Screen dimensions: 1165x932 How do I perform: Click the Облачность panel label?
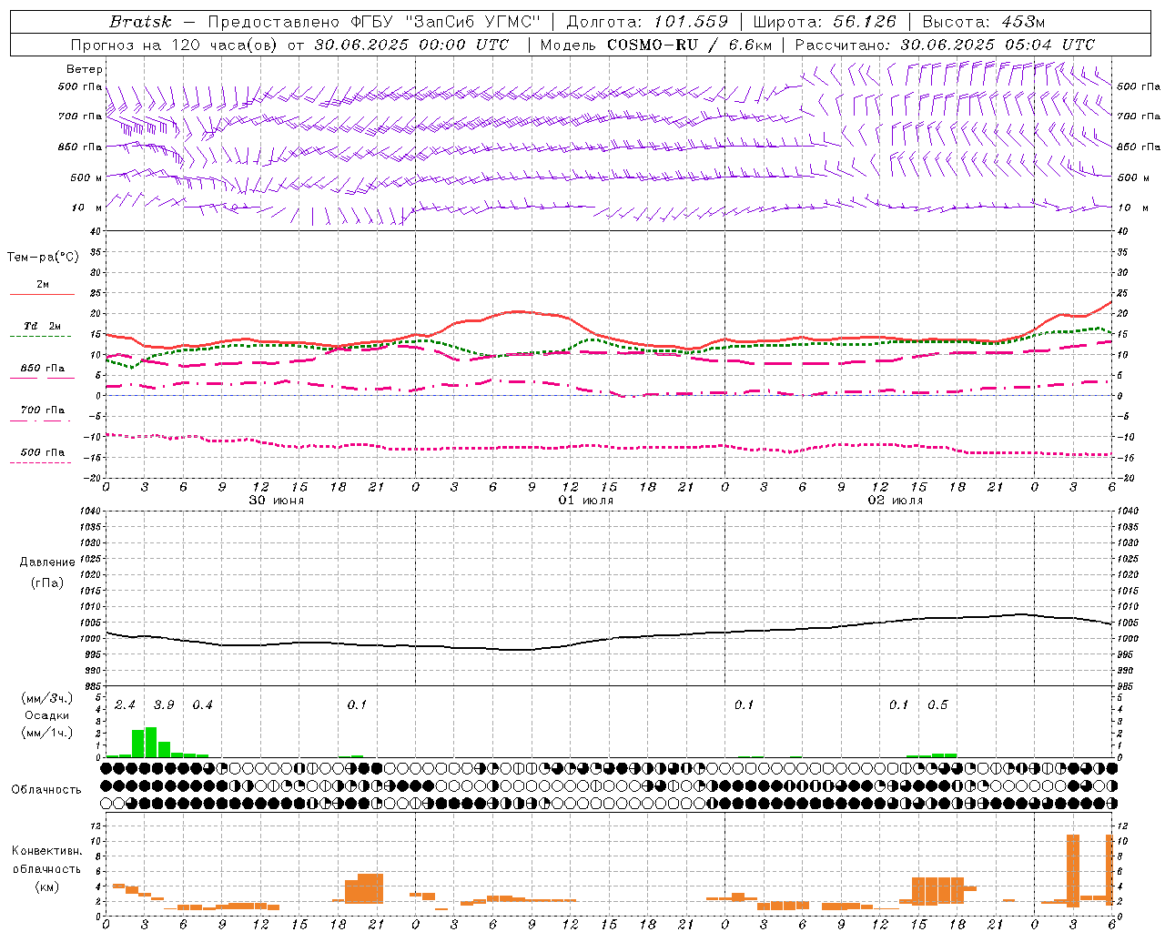click(x=46, y=789)
